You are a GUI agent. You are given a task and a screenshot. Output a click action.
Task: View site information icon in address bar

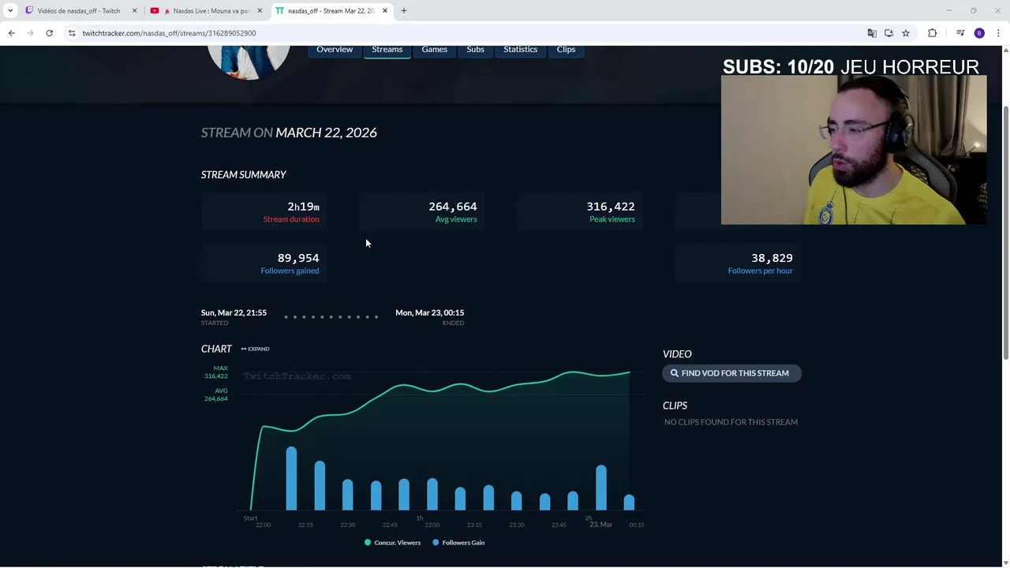tap(72, 33)
